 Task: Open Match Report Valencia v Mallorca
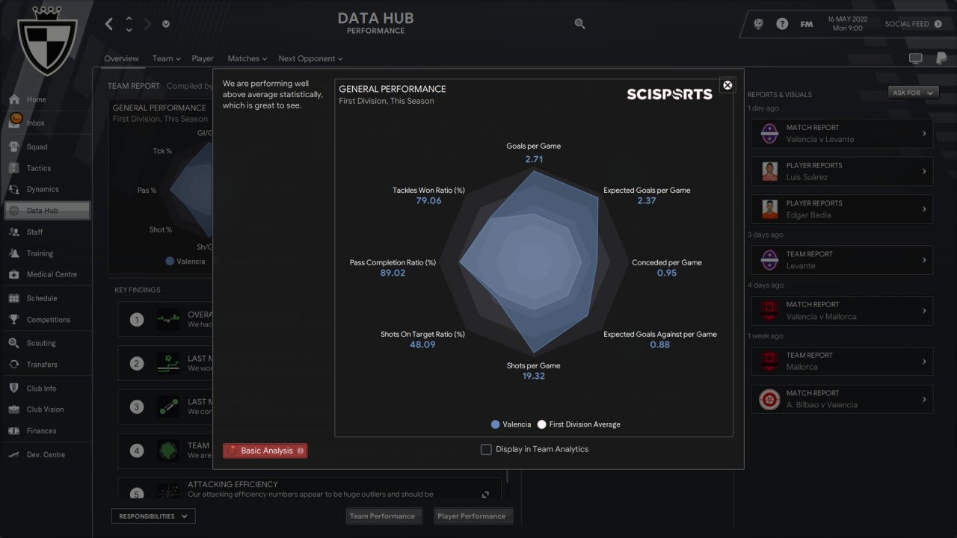tap(842, 311)
